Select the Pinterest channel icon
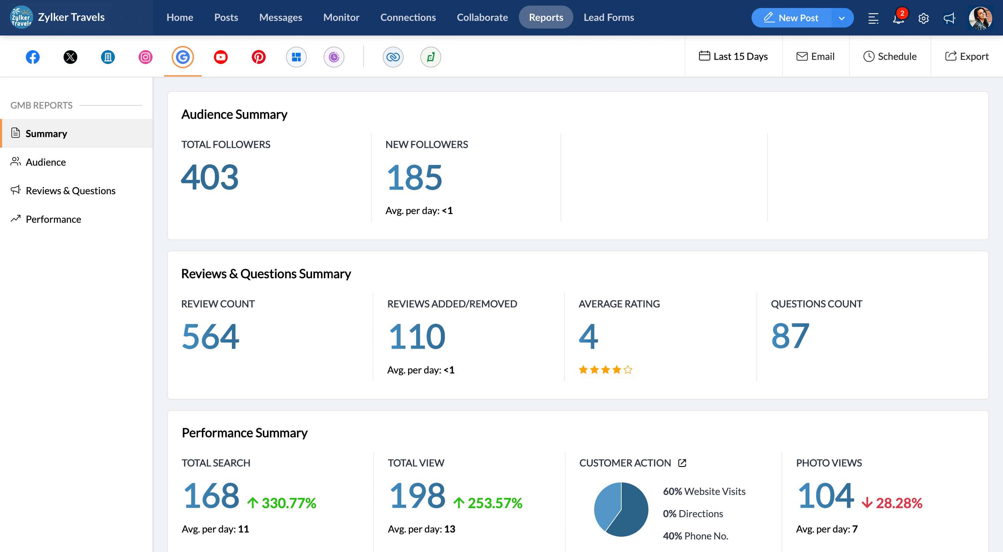The image size is (1003, 552). point(258,57)
